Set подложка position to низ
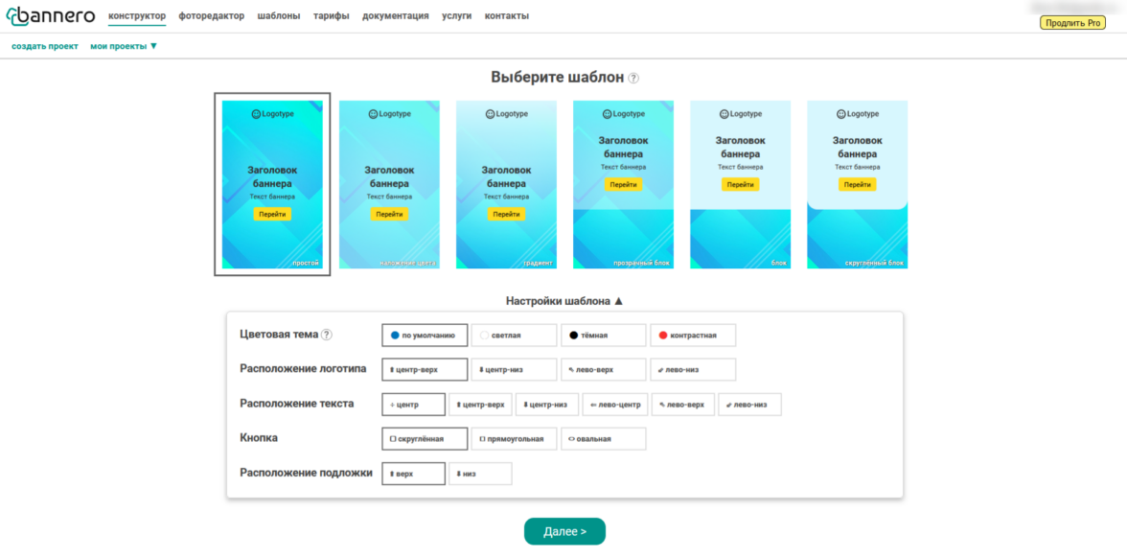 click(480, 474)
